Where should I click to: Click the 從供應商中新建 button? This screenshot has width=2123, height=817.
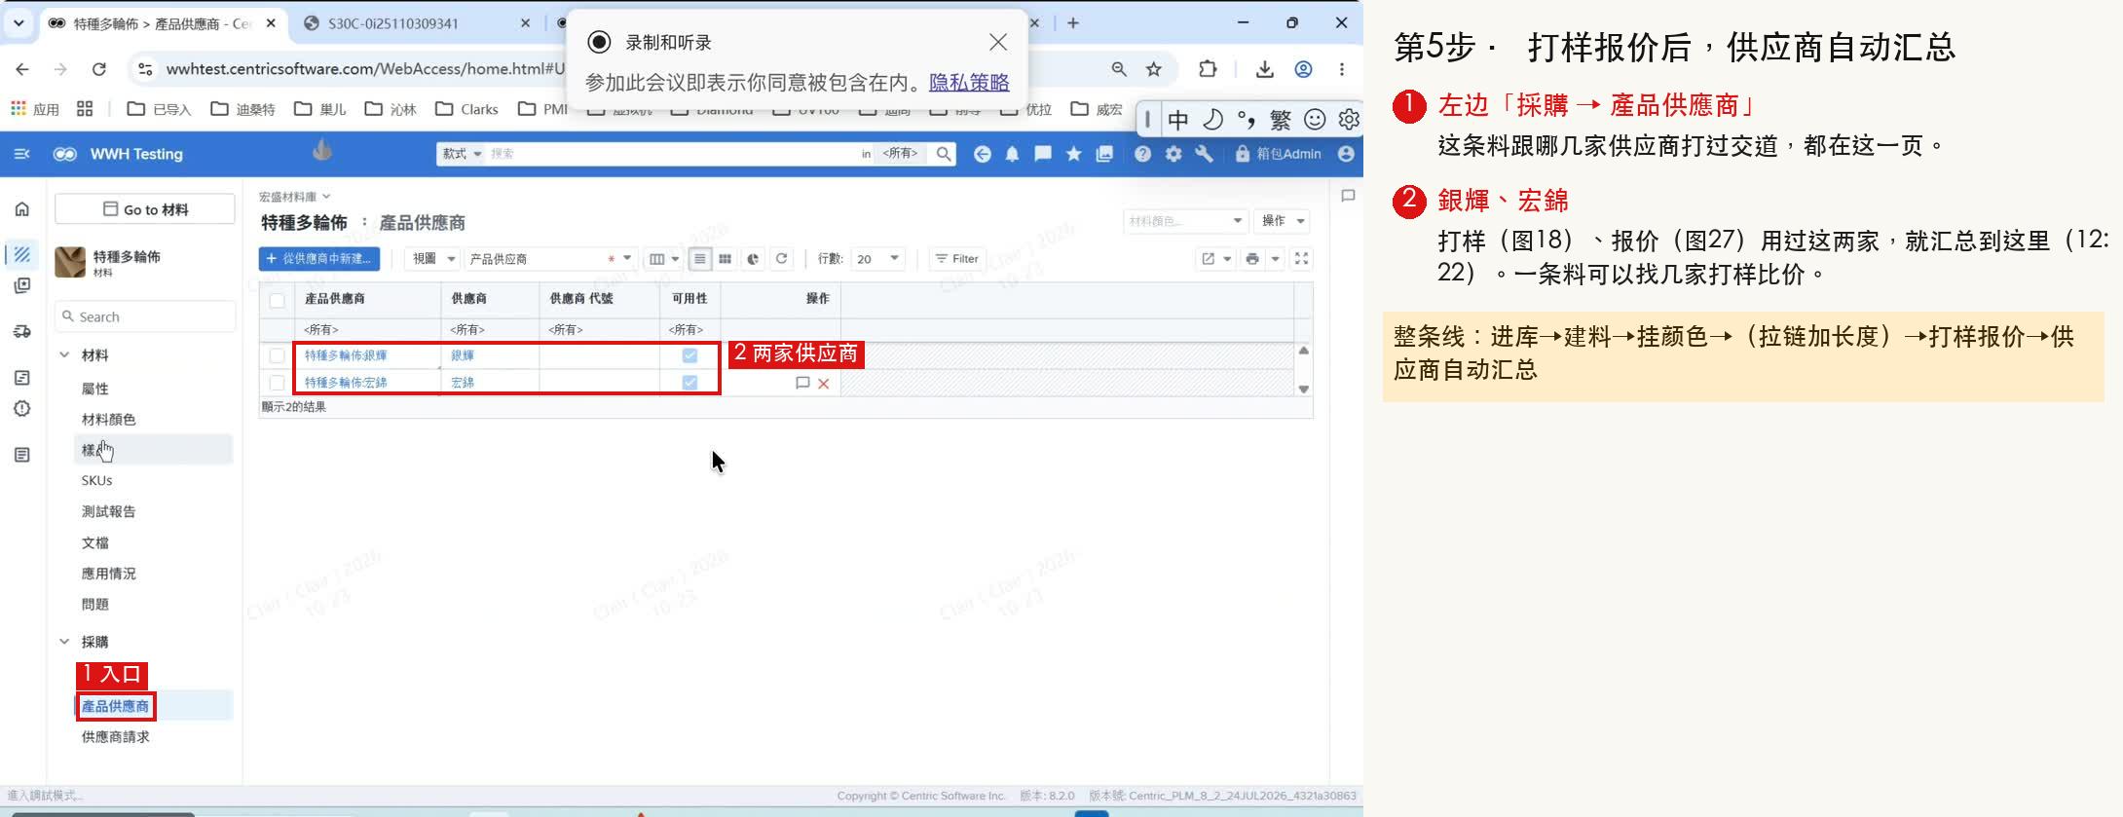click(319, 259)
